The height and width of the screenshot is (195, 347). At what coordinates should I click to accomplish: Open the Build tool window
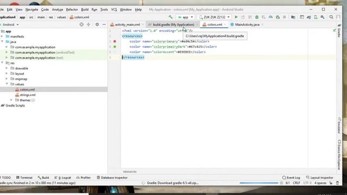point(43,178)
